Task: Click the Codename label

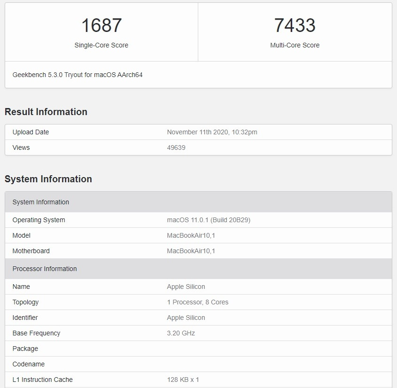Action: pyautogui.click(x=28, y=364)
